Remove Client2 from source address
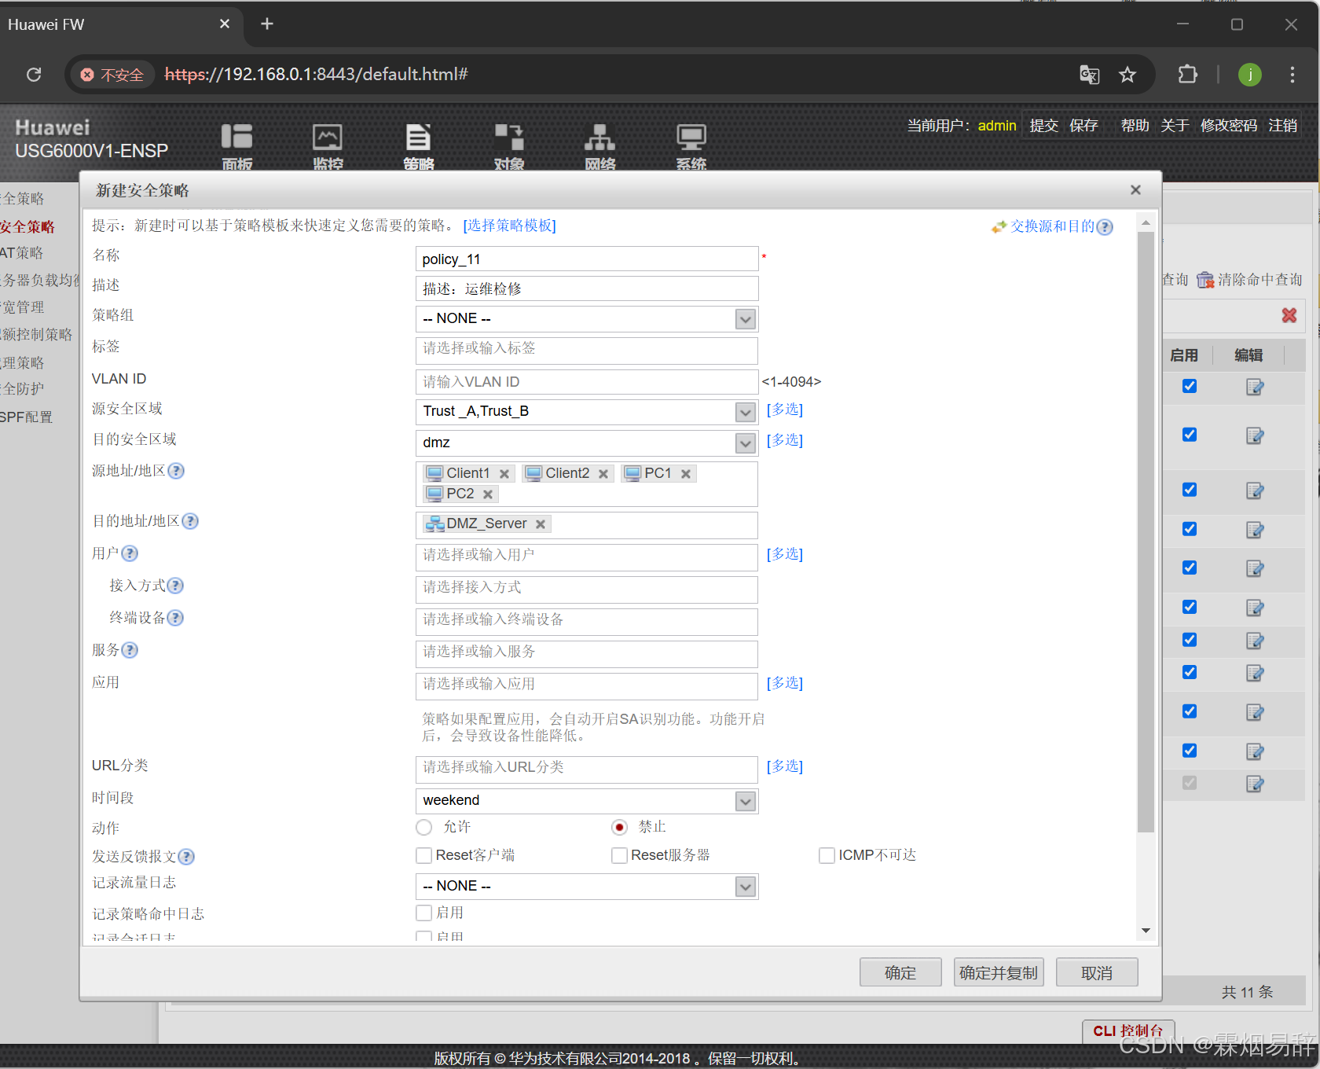This screenshot has width=1320, height=1069. (603, 474)
